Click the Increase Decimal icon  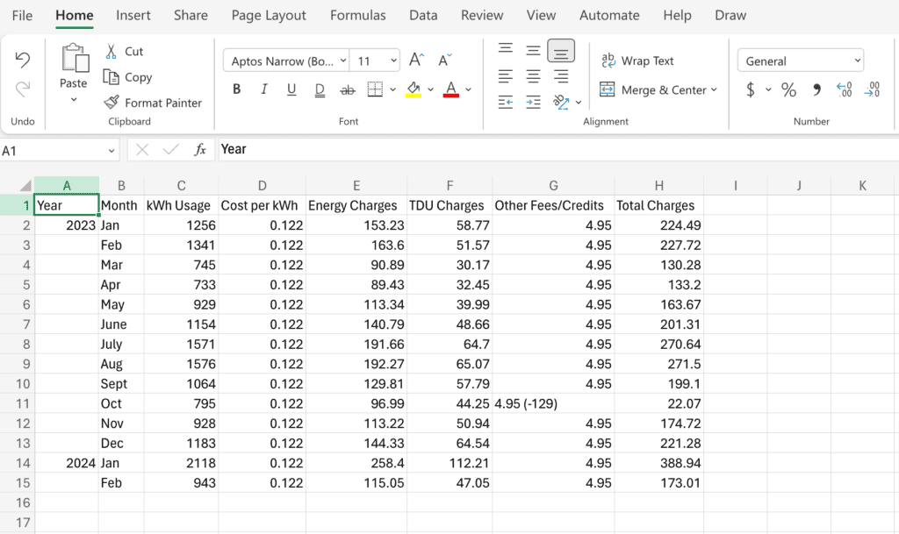pyautogui.click(x=845, y=89)
